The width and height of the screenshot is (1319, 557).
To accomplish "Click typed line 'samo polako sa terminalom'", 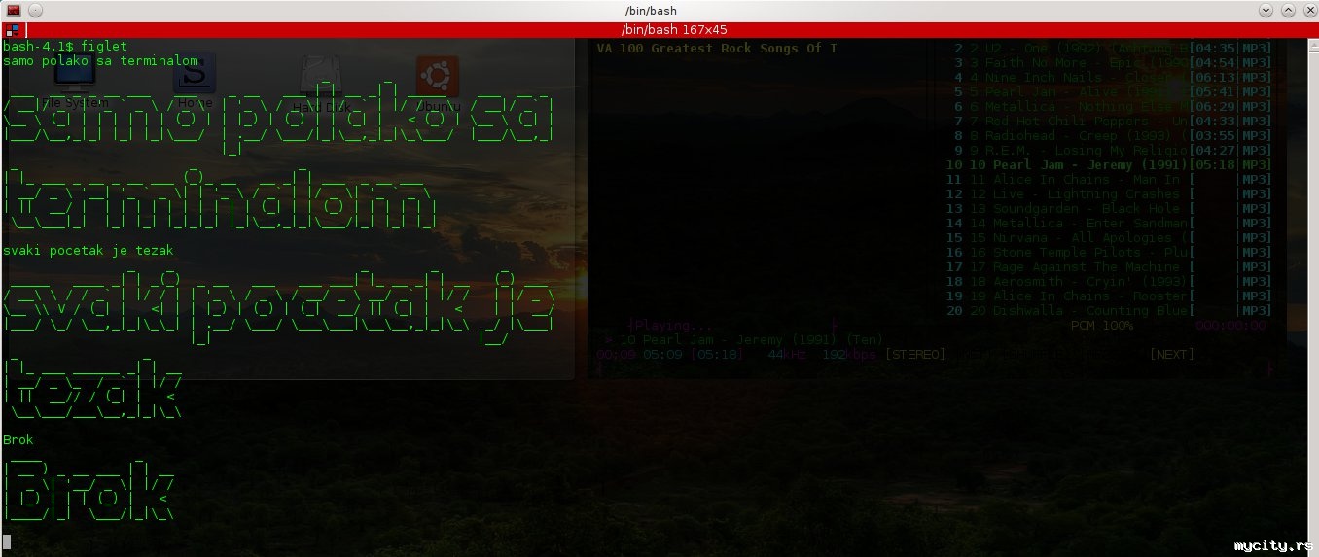I will coord(100,60).
